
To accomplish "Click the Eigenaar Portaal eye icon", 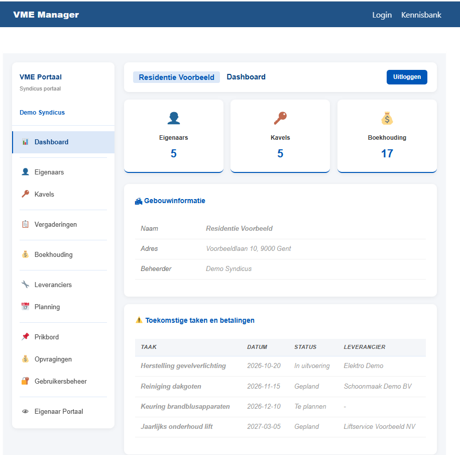I will click(x=25, y=411).
